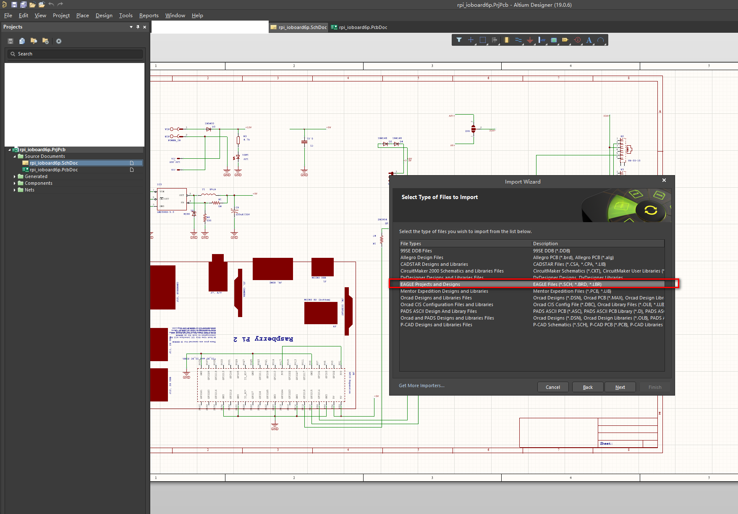Open the Project menu

point(61,16)
